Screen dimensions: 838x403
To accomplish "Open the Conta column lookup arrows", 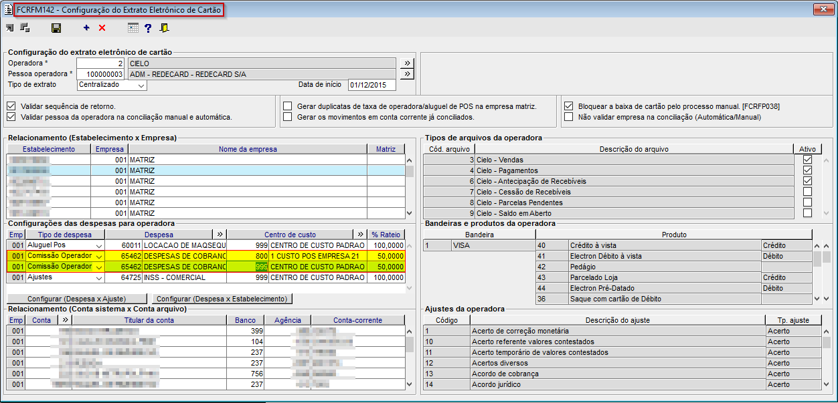I will coord(65,320).
